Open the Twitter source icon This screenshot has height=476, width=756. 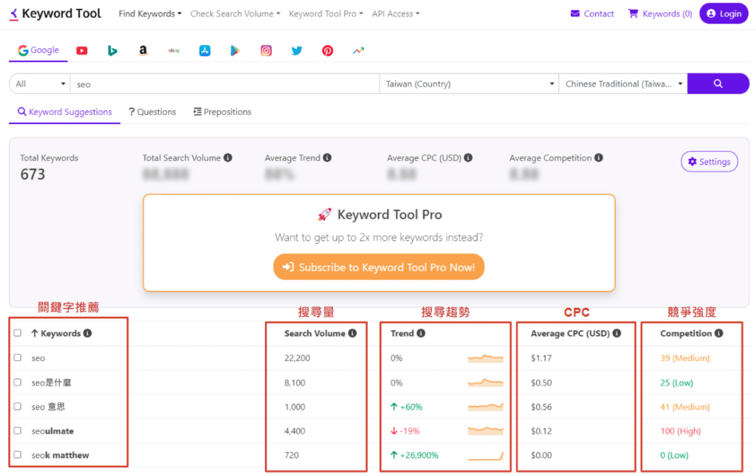coord(297,51)
